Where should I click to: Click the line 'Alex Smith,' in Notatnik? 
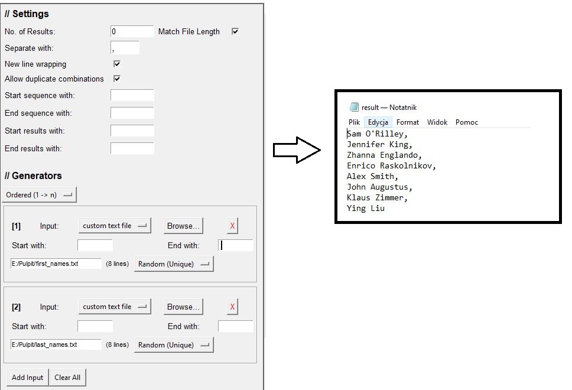[372, 176]
